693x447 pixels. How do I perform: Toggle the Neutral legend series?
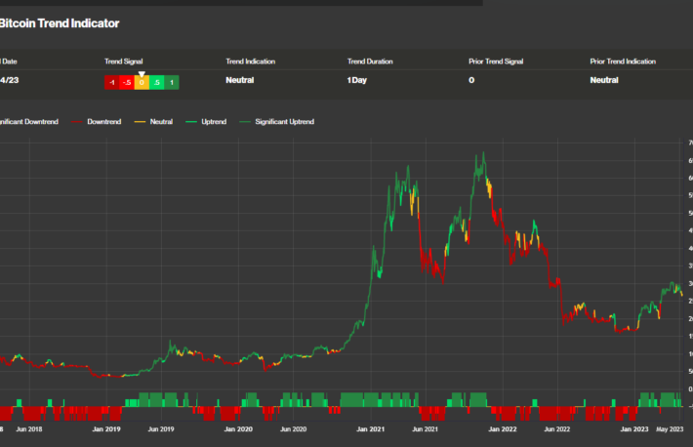153,122
